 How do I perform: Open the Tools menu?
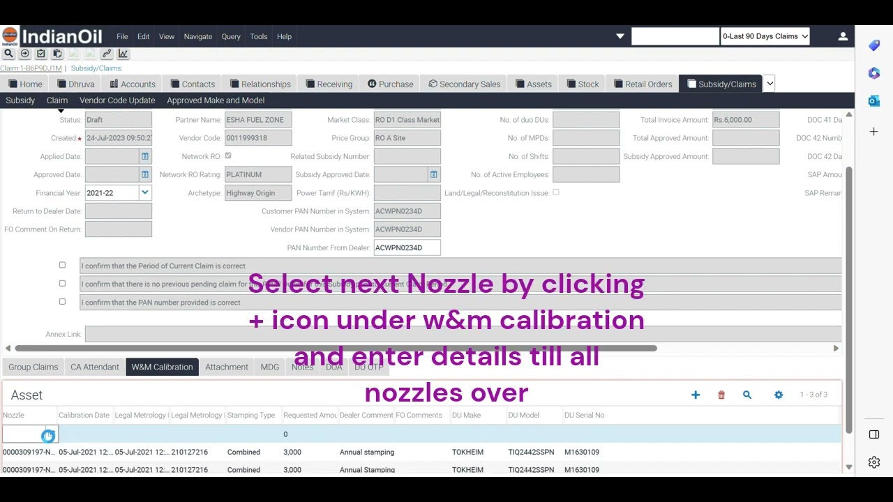(x=259, y=36)
